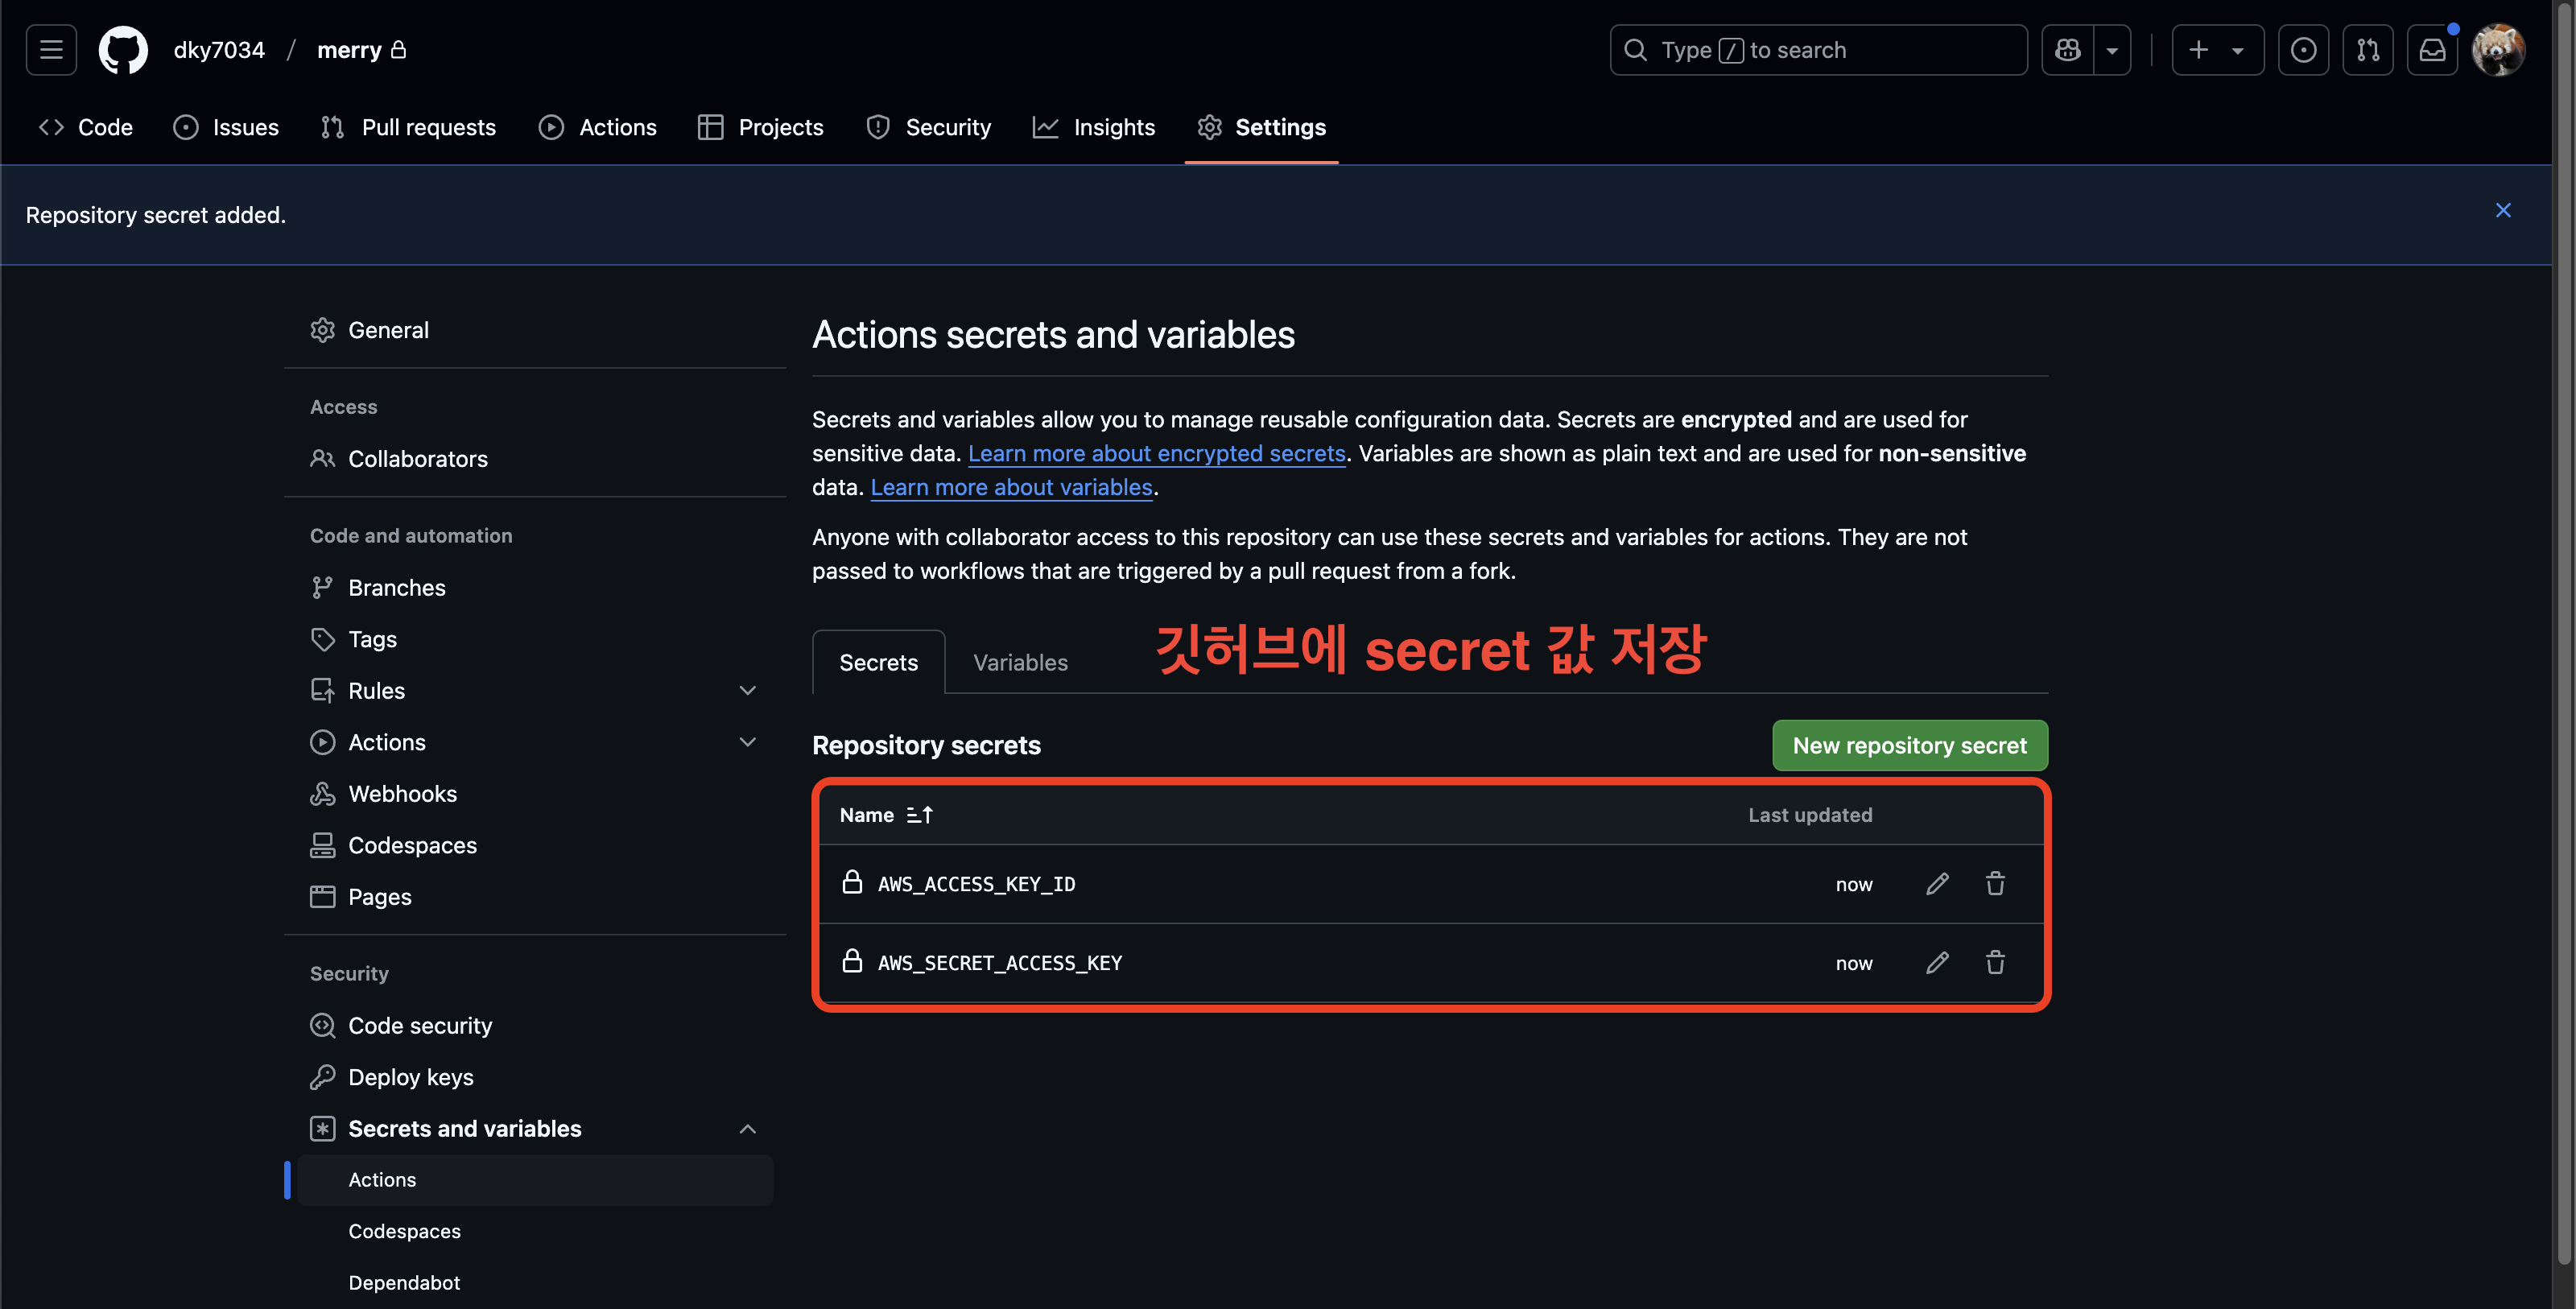This screenshot has width=2576, height=1309.
Task: Click the pencil edit icon for AWS_ACCESS_KEY_ID
Action: [x=1937, y=884]
